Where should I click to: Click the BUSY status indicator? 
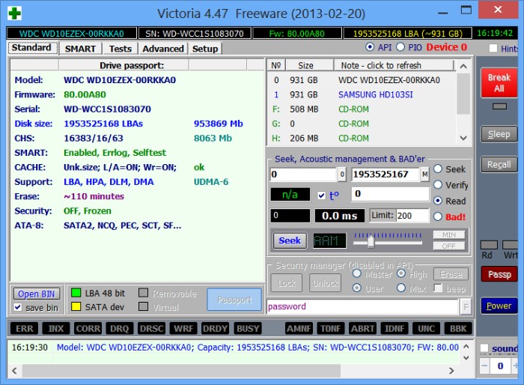tap(248, 329)
